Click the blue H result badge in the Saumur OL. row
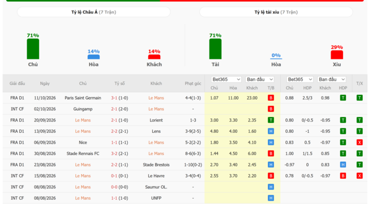The width and height of the screenshot is (368, 207). point(271,187)
